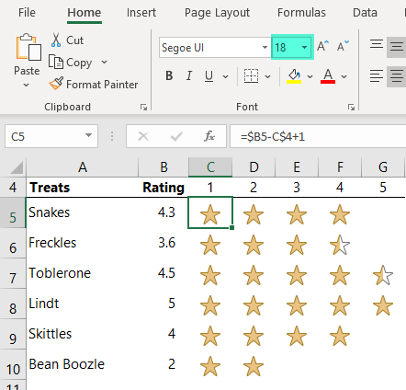Click the first star in Snakes row
The width and height of the screenshot is (406, 390).
coord(210,213)
